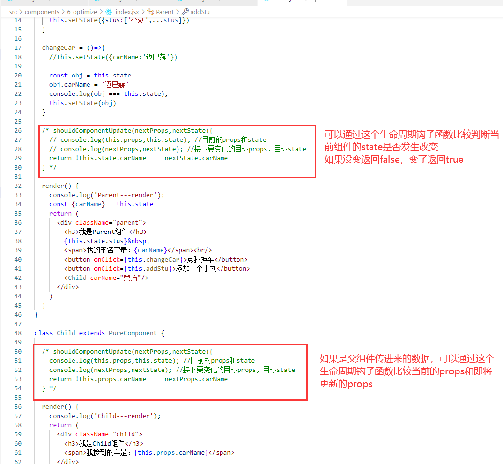Click the React file icon on the active editor tab
Image resolution: width=503 pixels, height=464 pixels.
[267, 1]
